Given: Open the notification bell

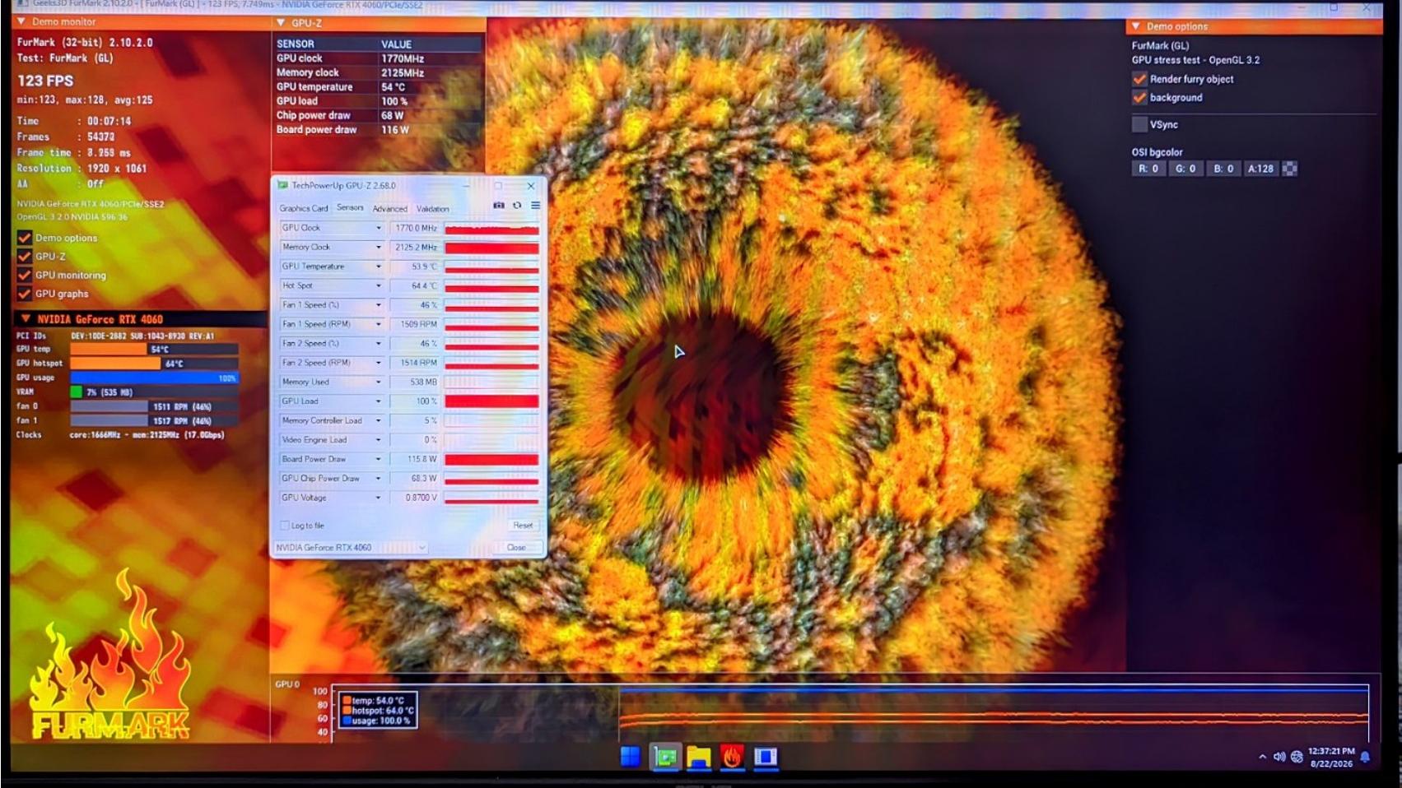Looking at the screenshot, I should pyautogui.click(x=1365, y=757).
